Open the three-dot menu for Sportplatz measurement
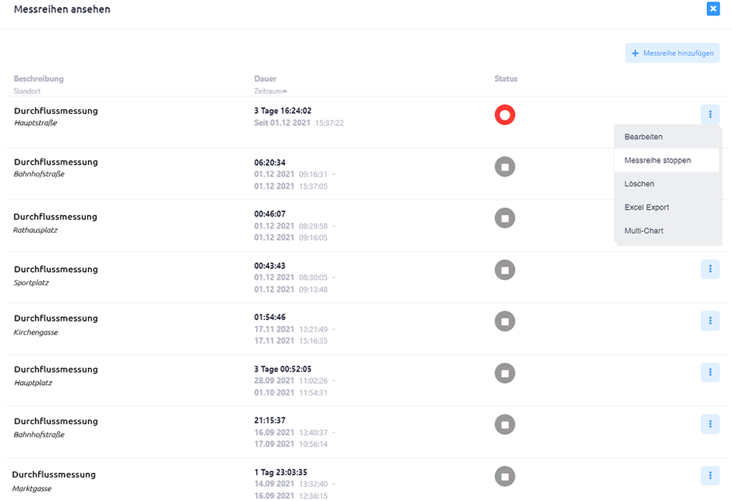Image resolution: width=732 pixels, height=501 pixels. click(x=710, y=269)
